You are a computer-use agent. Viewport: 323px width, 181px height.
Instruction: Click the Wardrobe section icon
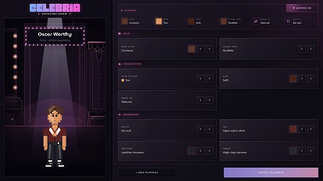pyautogui.click(x=120, y=115)
